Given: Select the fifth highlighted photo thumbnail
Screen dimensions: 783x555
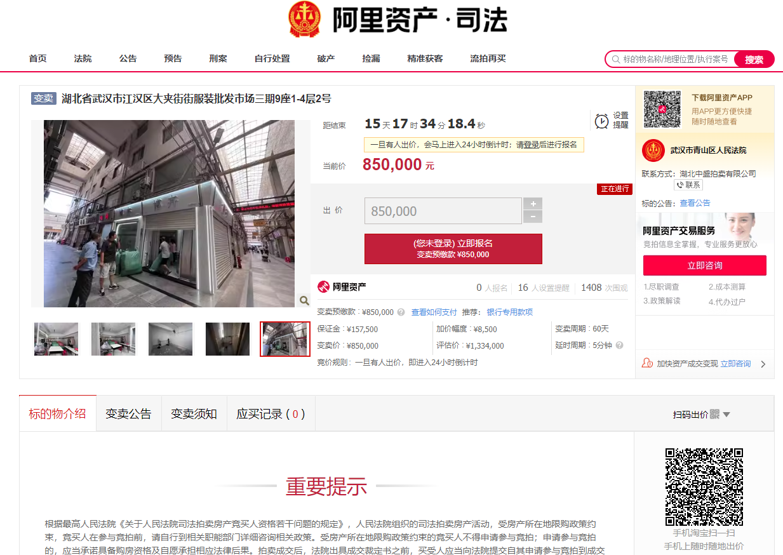Looking at the screenshot, I should (x=285, y=339).
